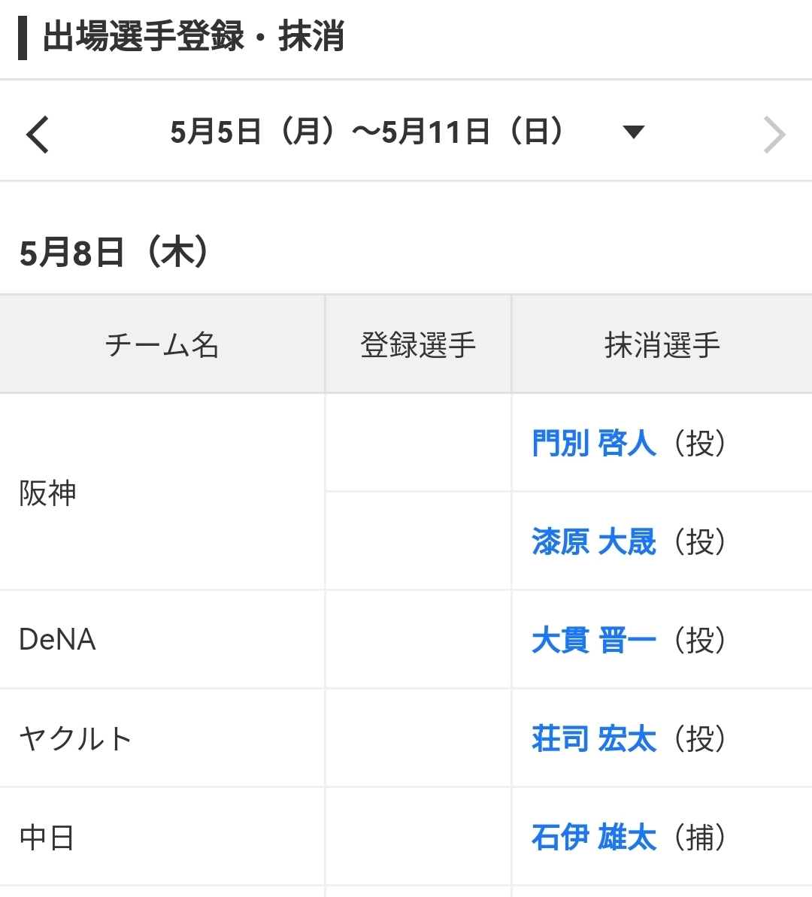Click the 石伊 雄太 catcher link
Image resolution: width=812 pixels, height=897 pixels.
[x=593, y=837]
